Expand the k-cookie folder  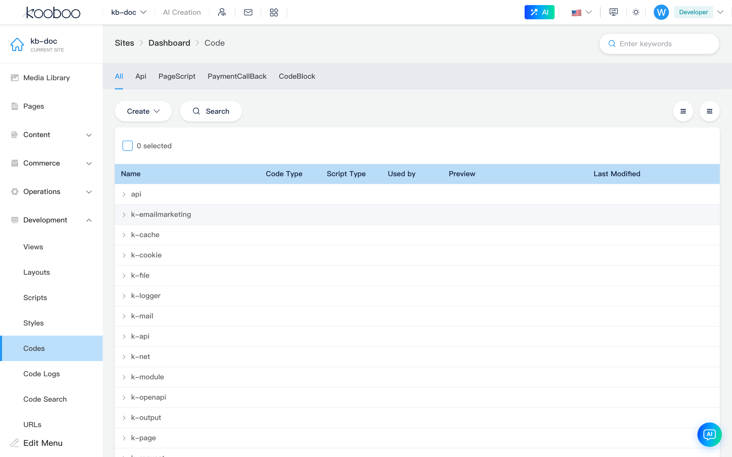124,255
